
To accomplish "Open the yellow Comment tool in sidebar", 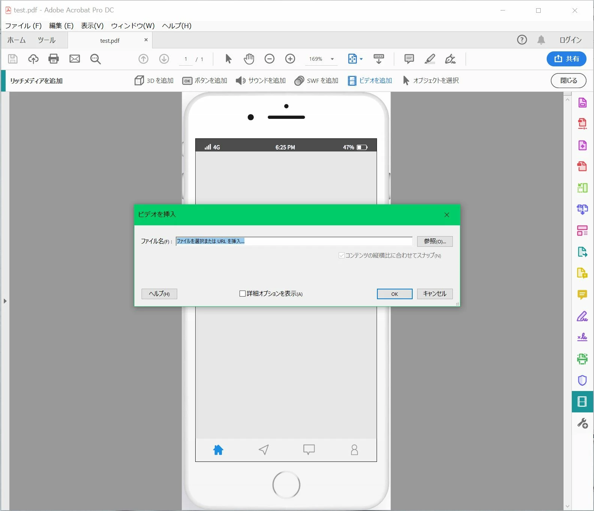I will point(582,295).
